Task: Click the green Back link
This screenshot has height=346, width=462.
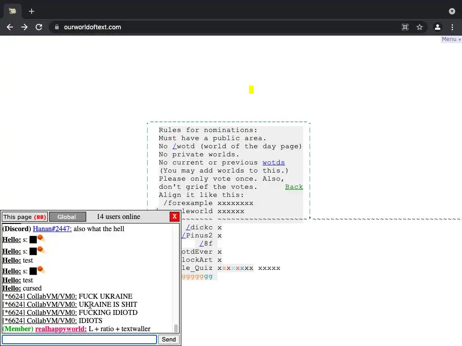Action: point(294,187)
